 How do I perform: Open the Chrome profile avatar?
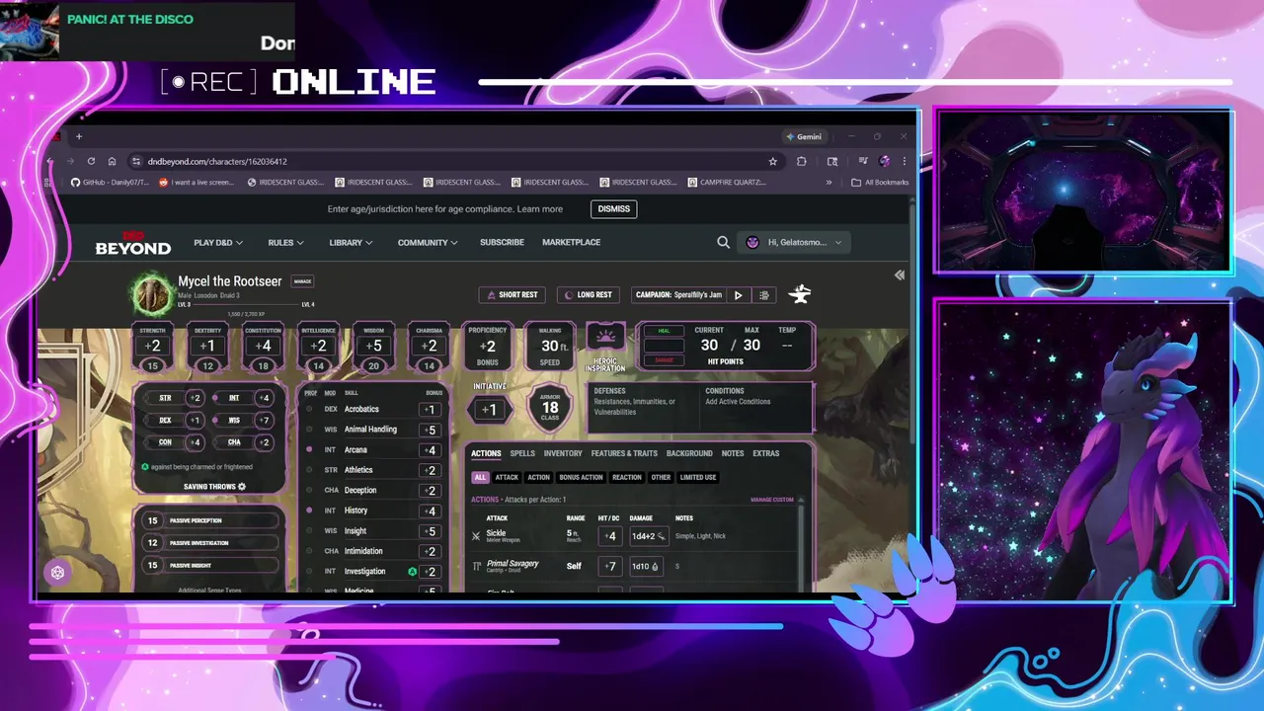coord(884,161)
